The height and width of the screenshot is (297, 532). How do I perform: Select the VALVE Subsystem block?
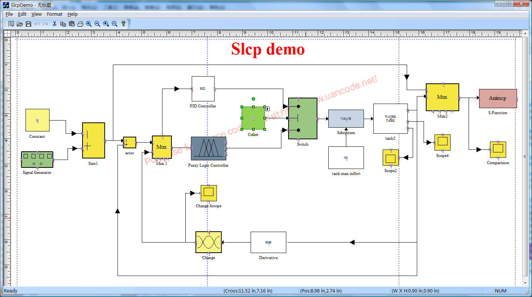pos(346,119)
